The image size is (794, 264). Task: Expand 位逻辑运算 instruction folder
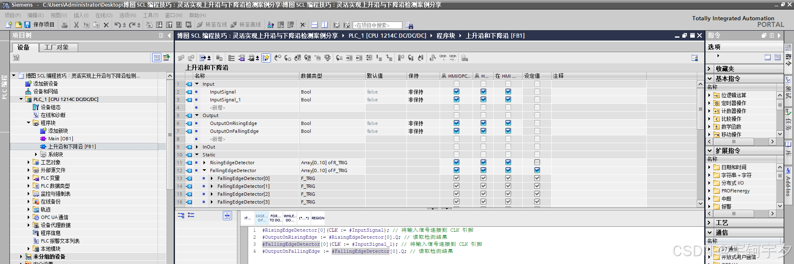pyautogui.click(x=709, y=95)
